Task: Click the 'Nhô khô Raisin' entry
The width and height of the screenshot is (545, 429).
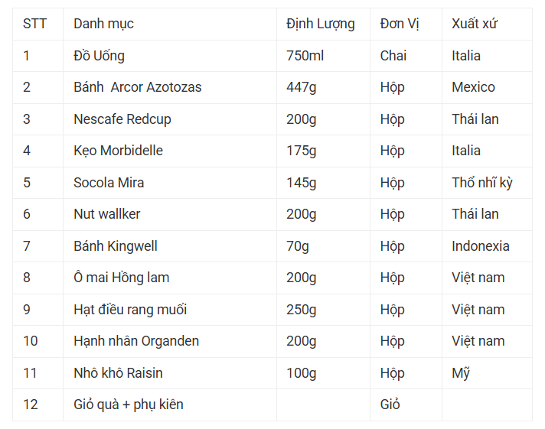Action: tap(118, 373)
